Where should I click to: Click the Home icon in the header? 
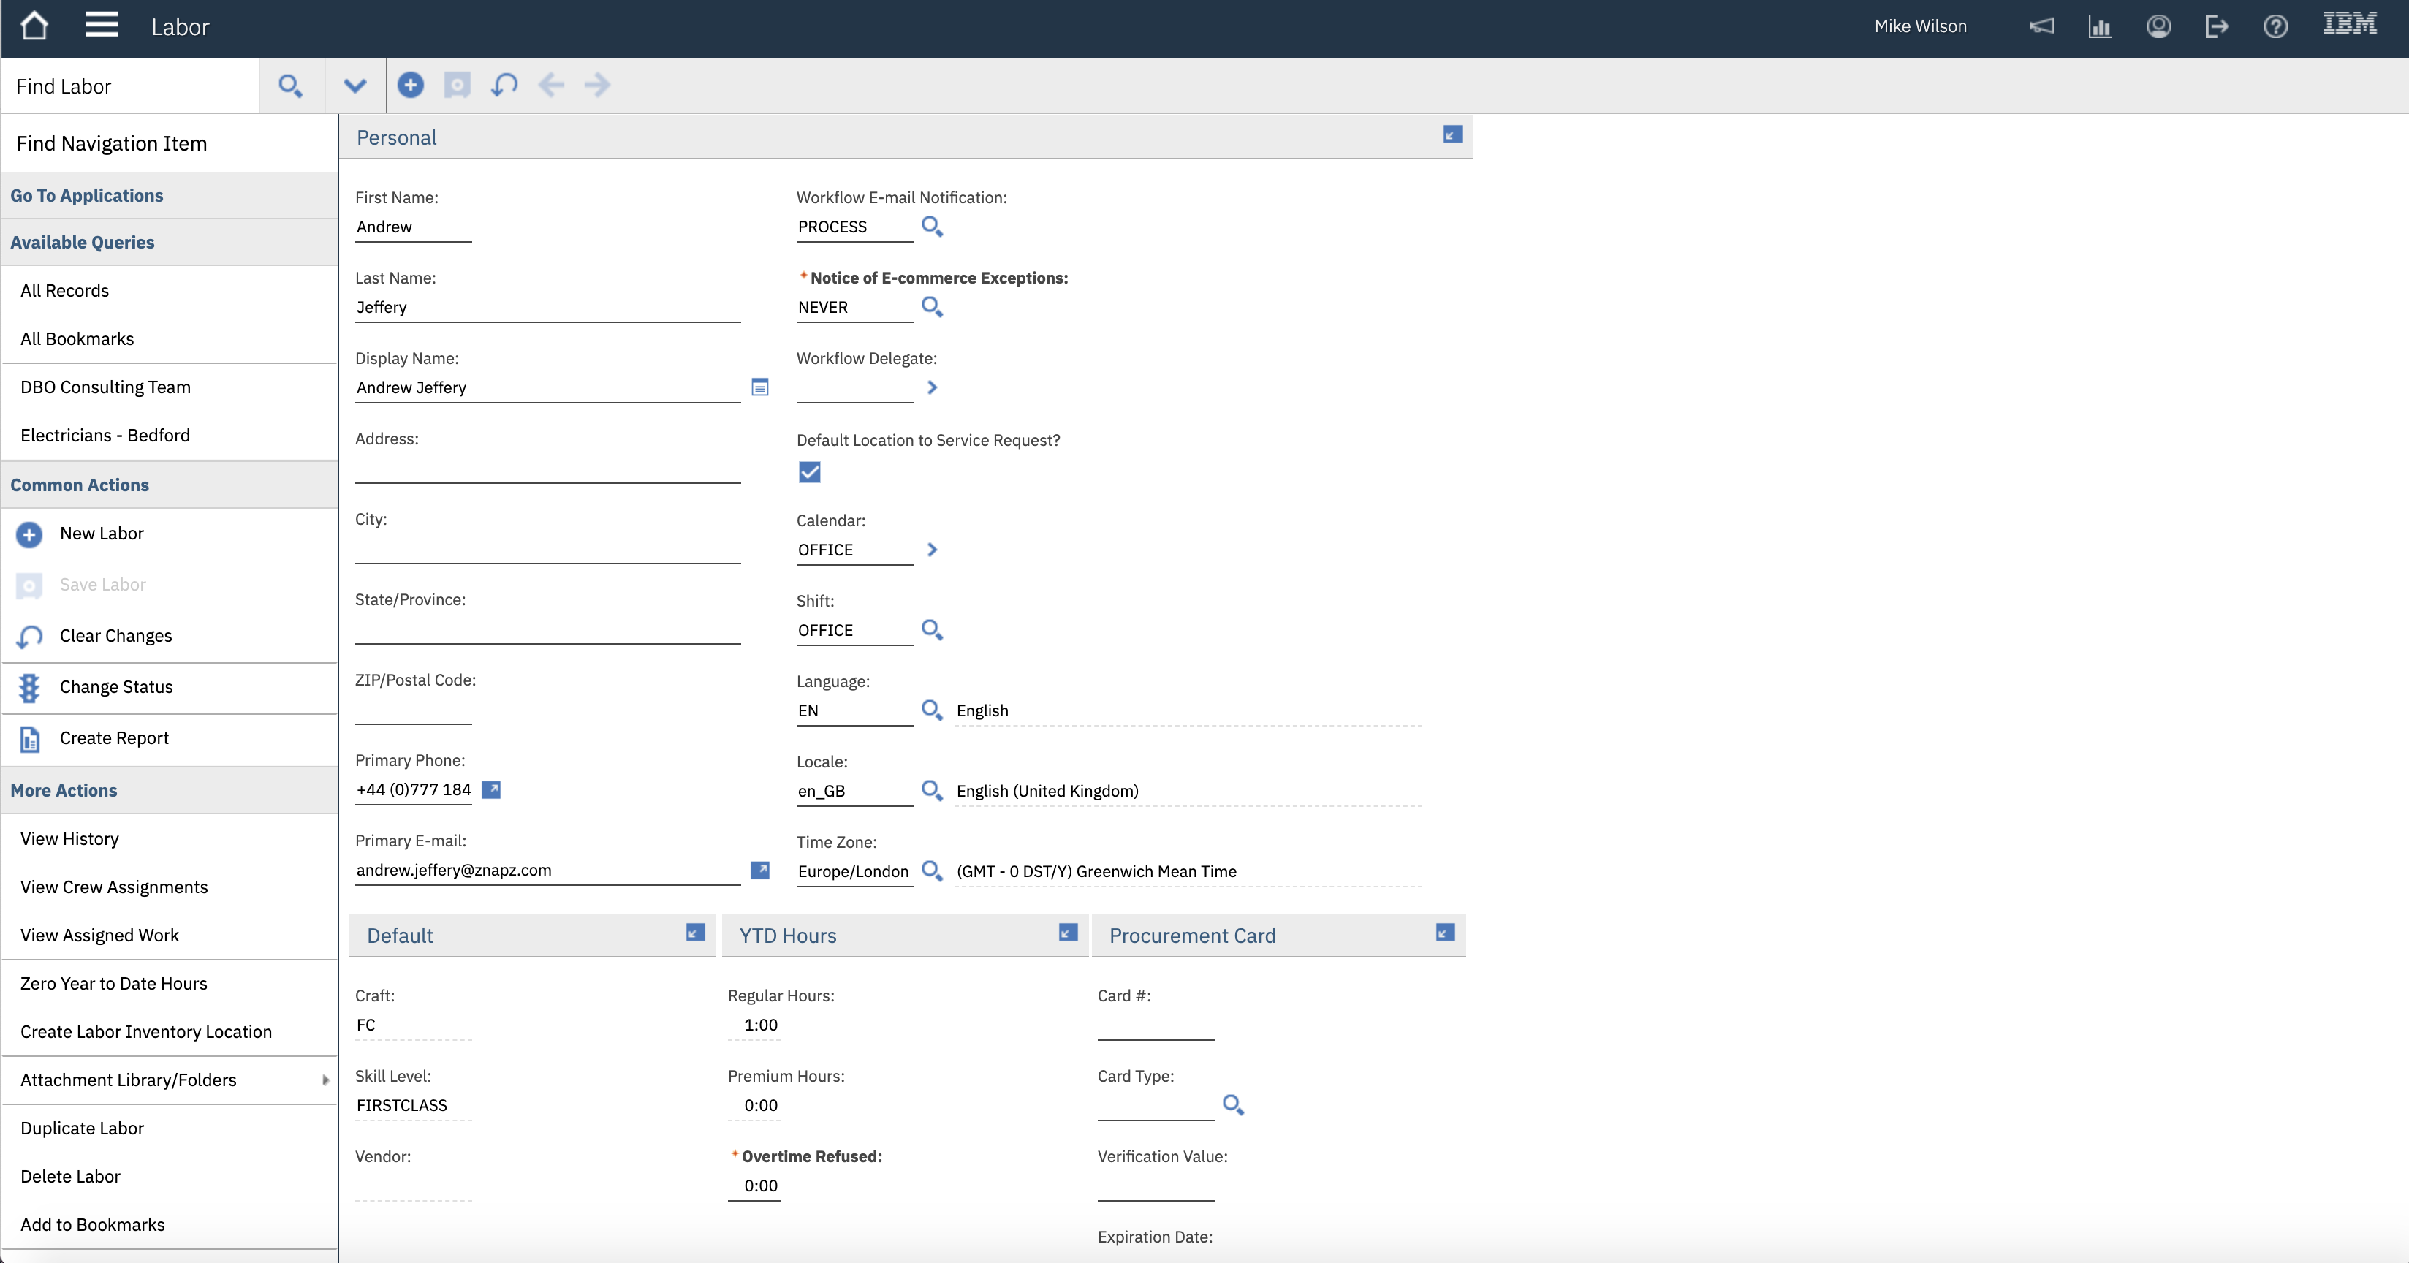coord(34,26)
